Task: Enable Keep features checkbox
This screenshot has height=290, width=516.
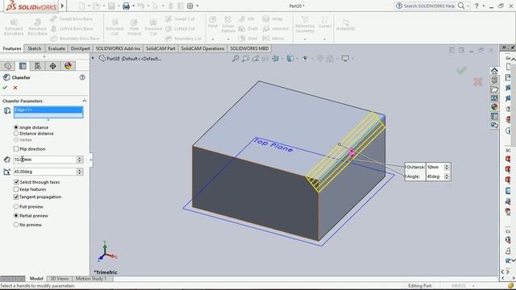Action: pos(16,189)
